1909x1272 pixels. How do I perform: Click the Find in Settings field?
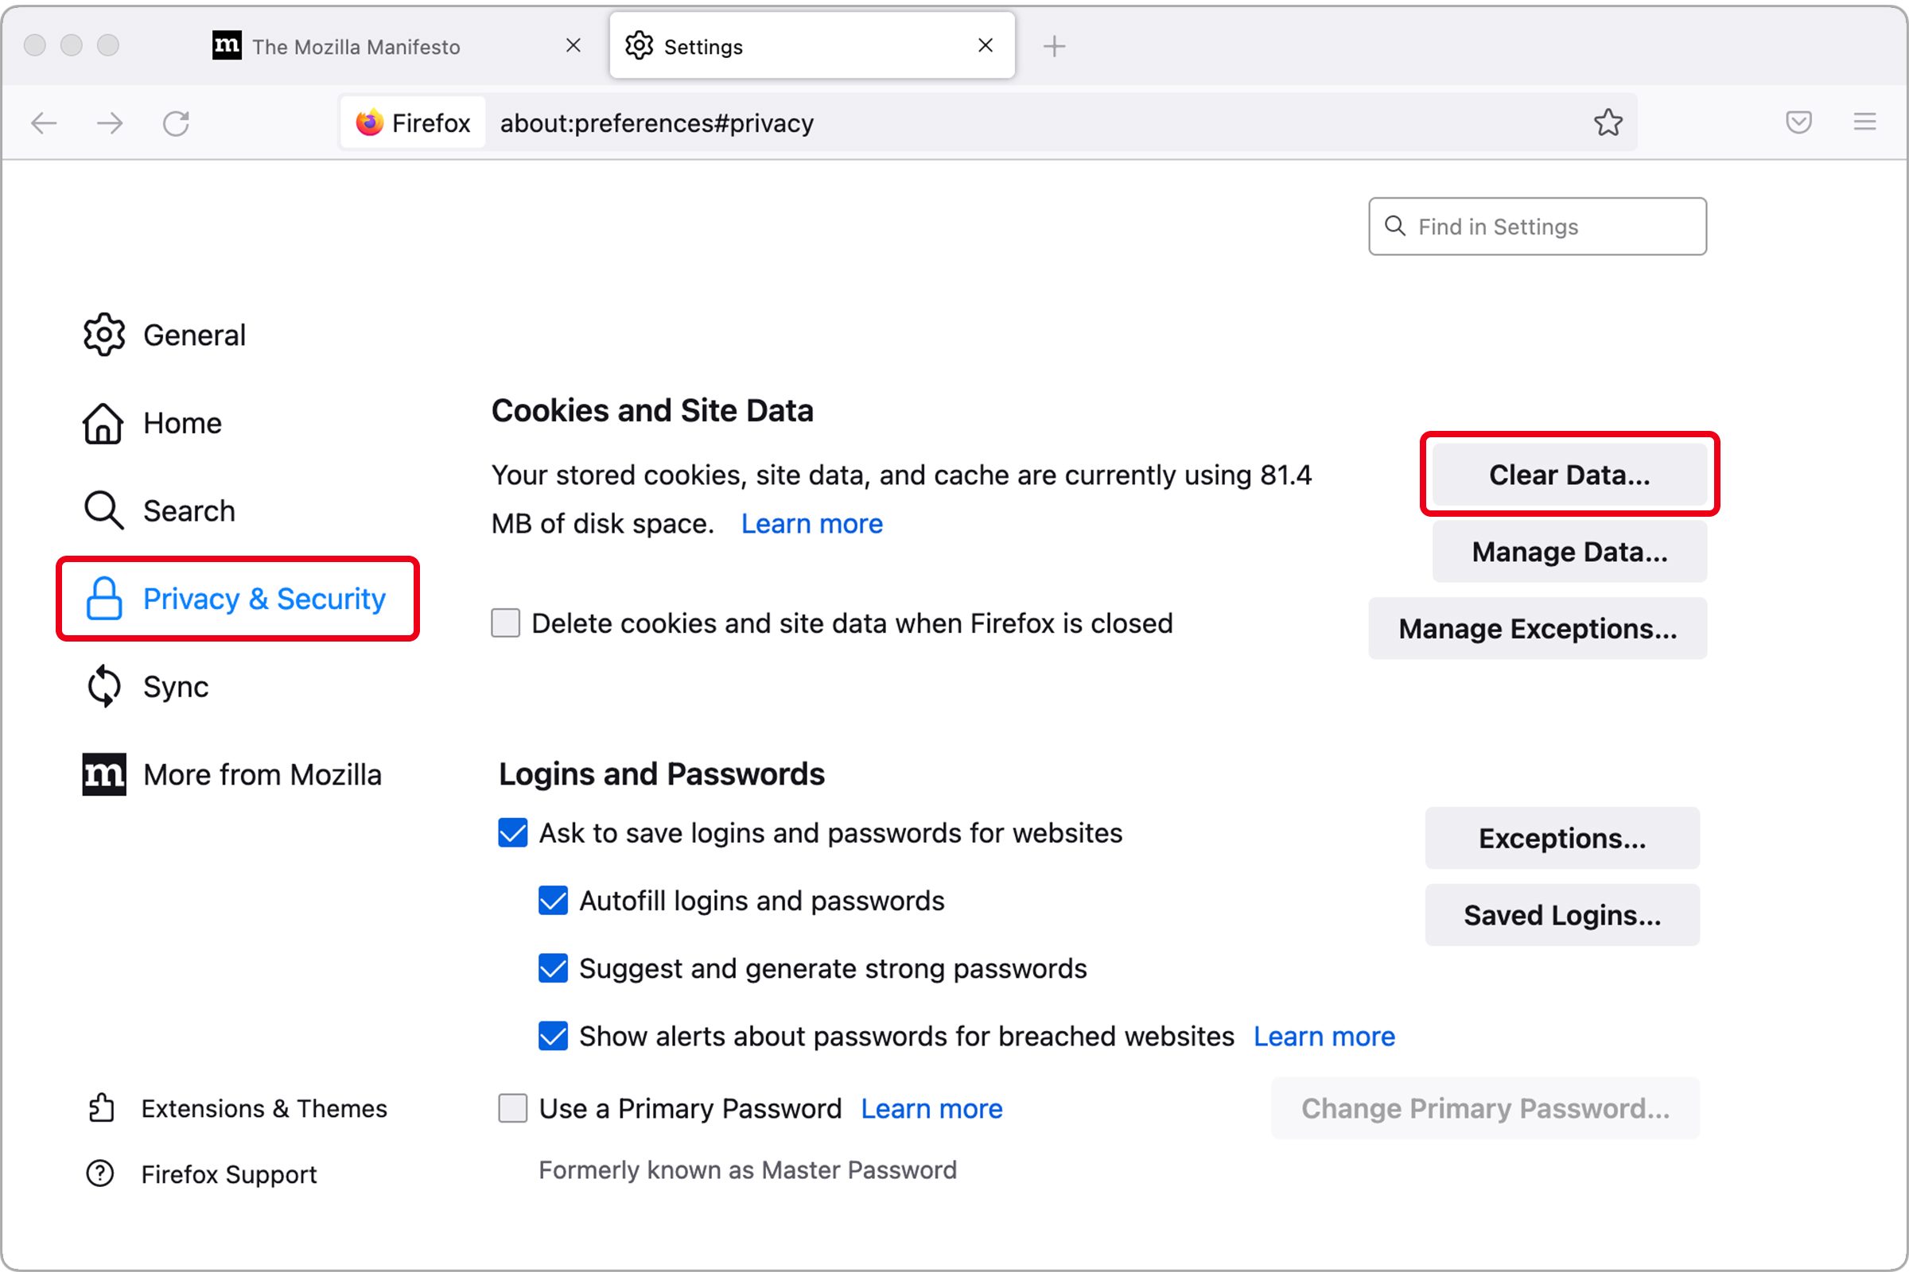pyautogui.click(x=1536, y=227)
